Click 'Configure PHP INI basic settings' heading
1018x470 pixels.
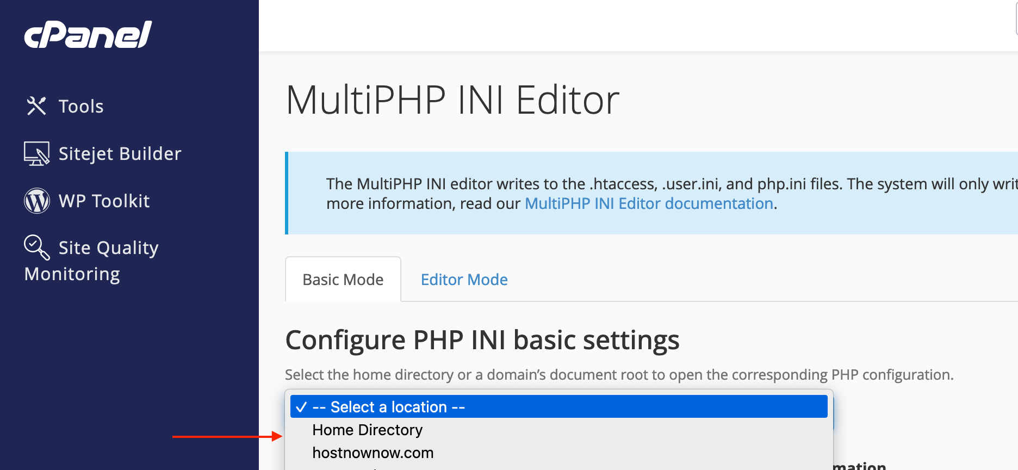pyautogui.click(x=482, y=340)
